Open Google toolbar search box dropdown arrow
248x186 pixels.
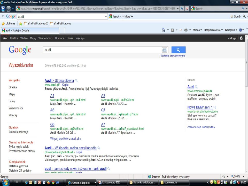[106, 17]
